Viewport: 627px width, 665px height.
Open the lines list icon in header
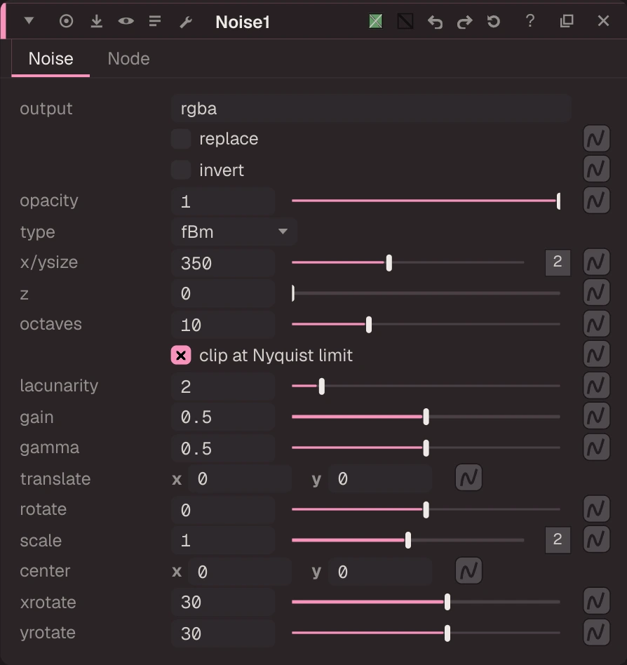tap(155, 21)
